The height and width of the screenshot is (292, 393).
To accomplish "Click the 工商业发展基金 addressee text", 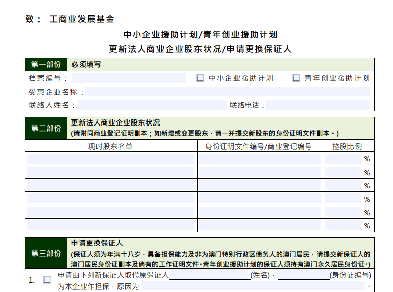I will coord(82,19).
